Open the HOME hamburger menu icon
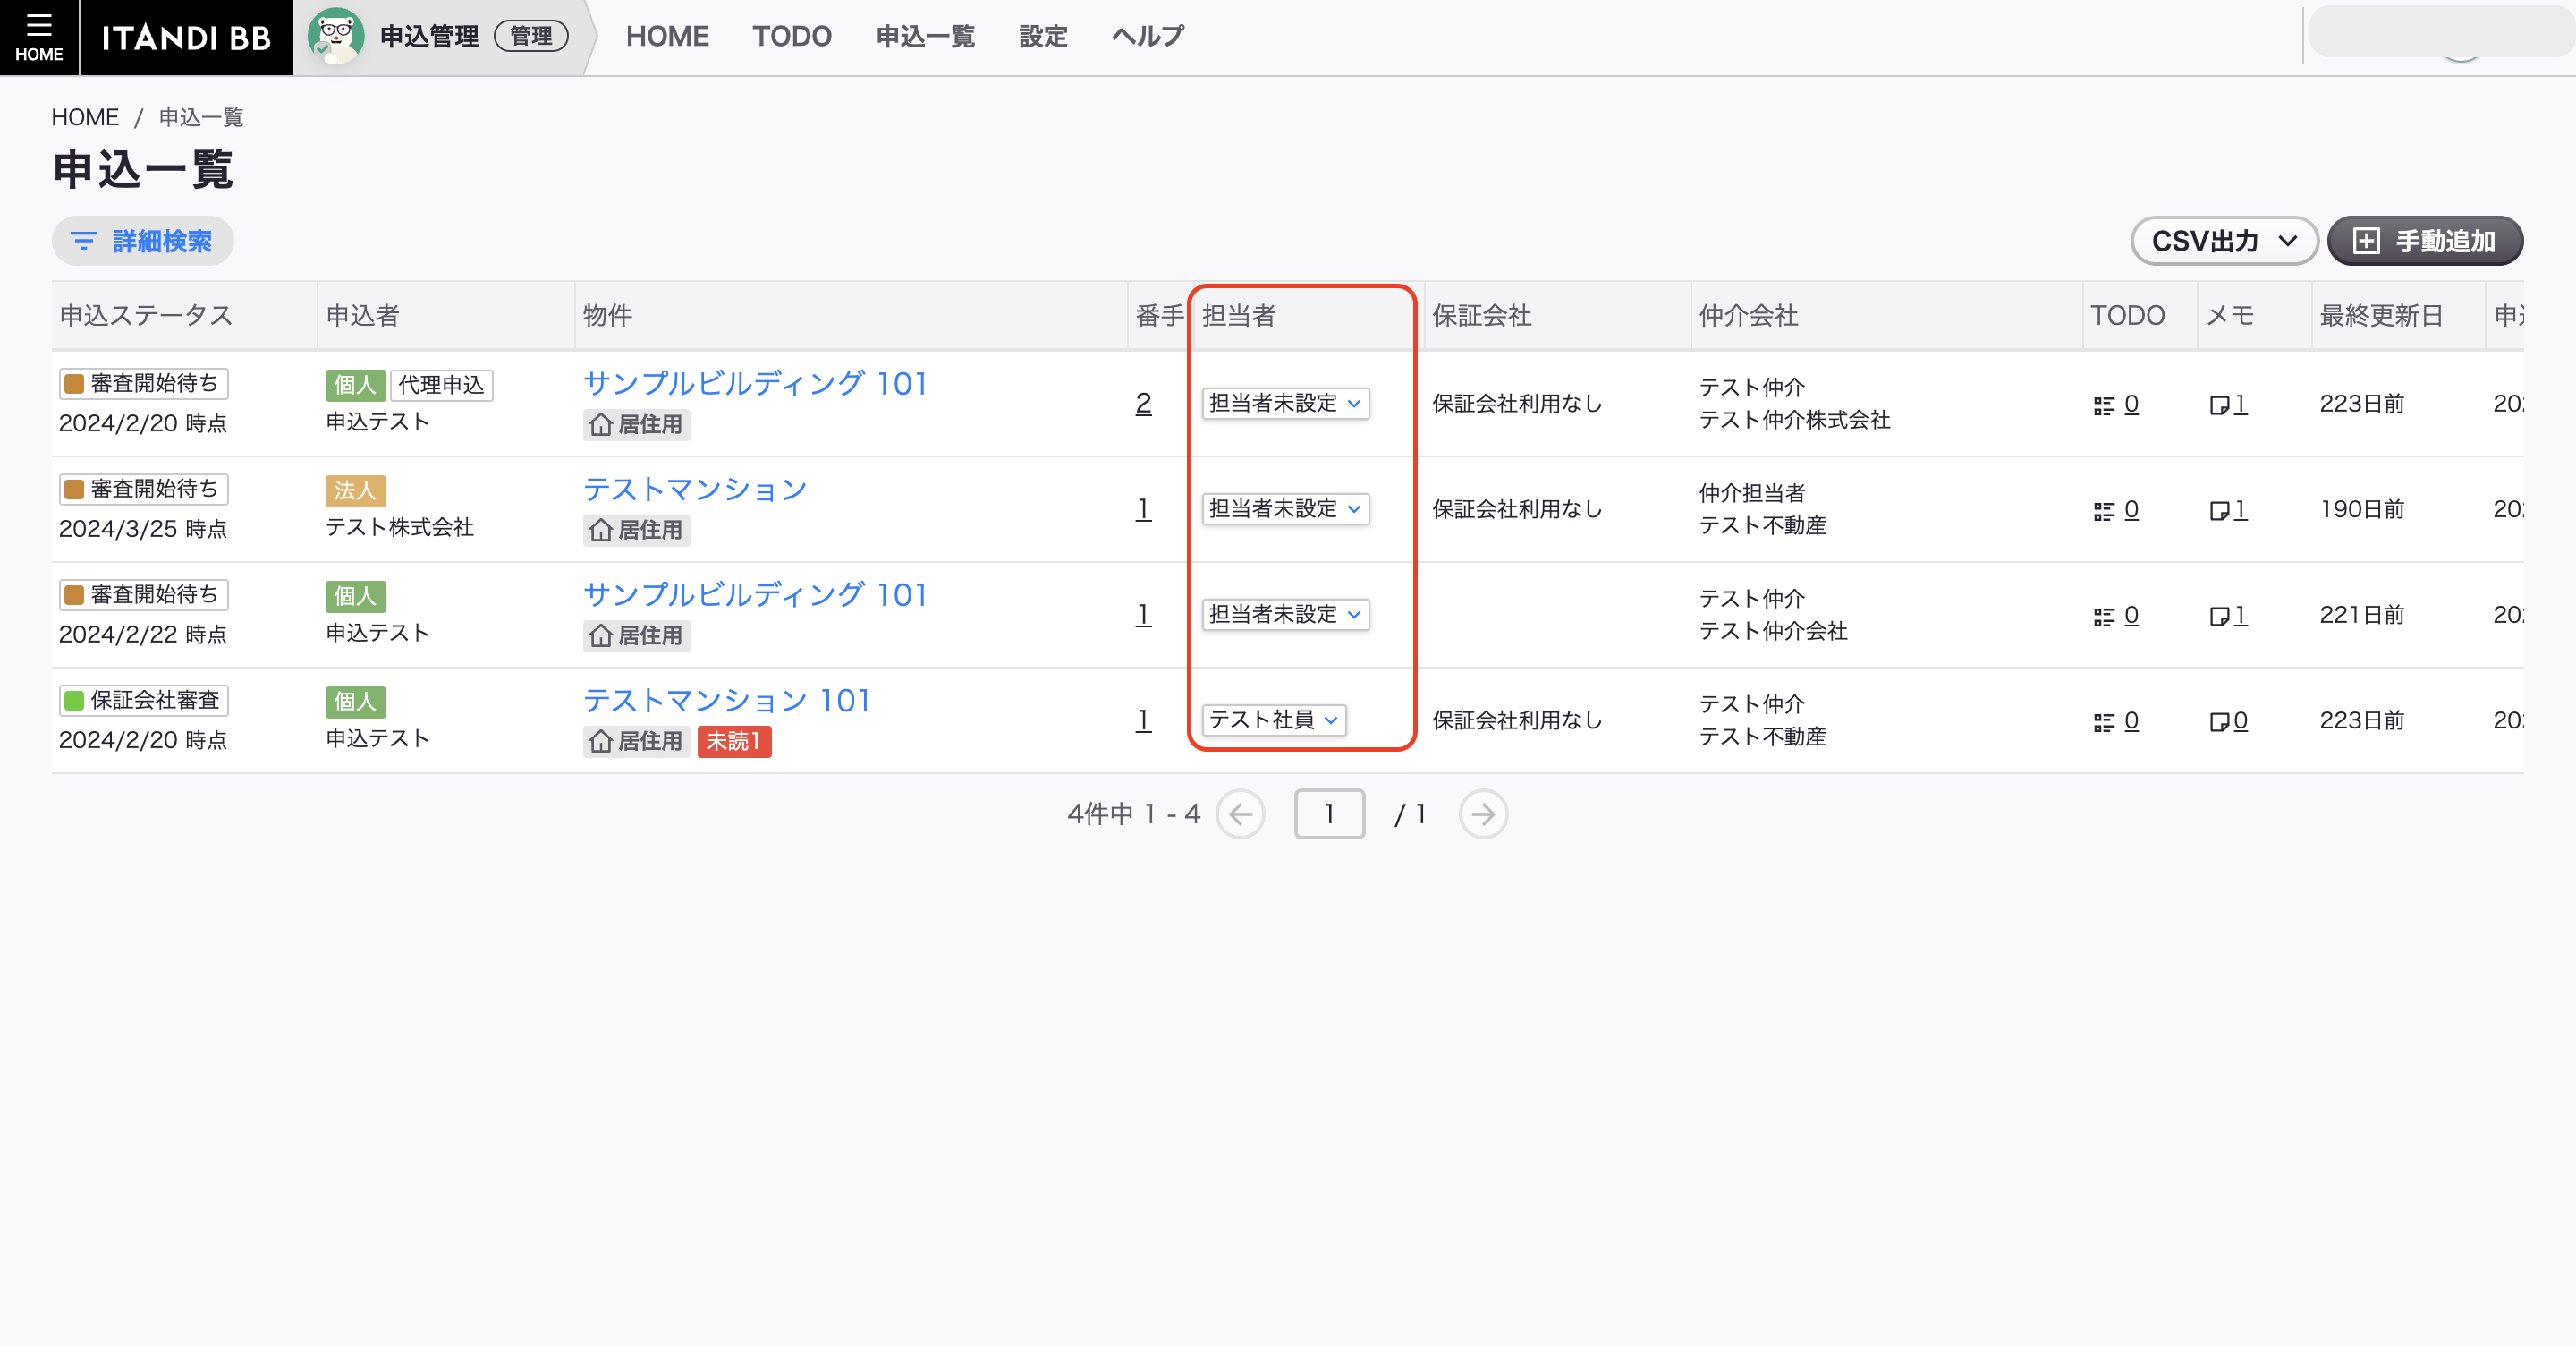Viewport: 2576px width, 1346px height. click(38, 37)
